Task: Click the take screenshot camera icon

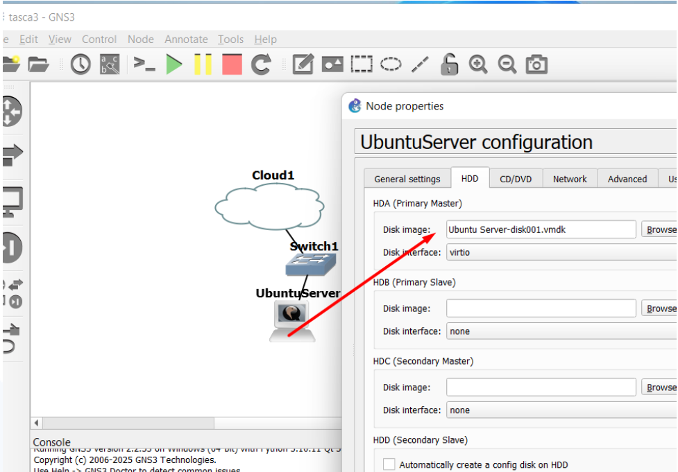Action: point(536,64)
